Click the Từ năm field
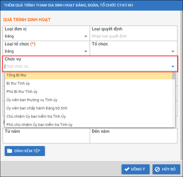This screenshot has height=177, width=183. (46, 138)
